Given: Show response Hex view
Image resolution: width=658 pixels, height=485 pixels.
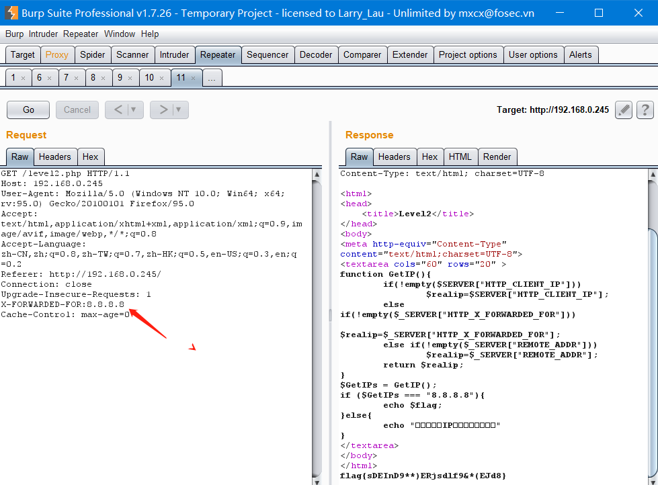Looking at the screenshot, I should tap(429, 157).
